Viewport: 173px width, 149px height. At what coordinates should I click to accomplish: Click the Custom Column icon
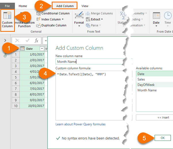tap(7, 15)
